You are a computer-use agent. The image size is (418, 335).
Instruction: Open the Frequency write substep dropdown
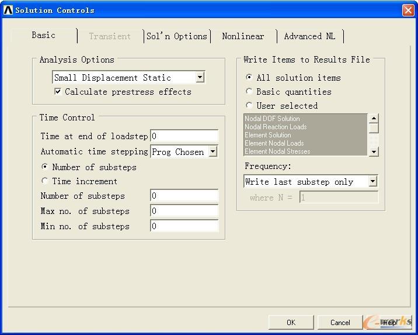point(373,181)
